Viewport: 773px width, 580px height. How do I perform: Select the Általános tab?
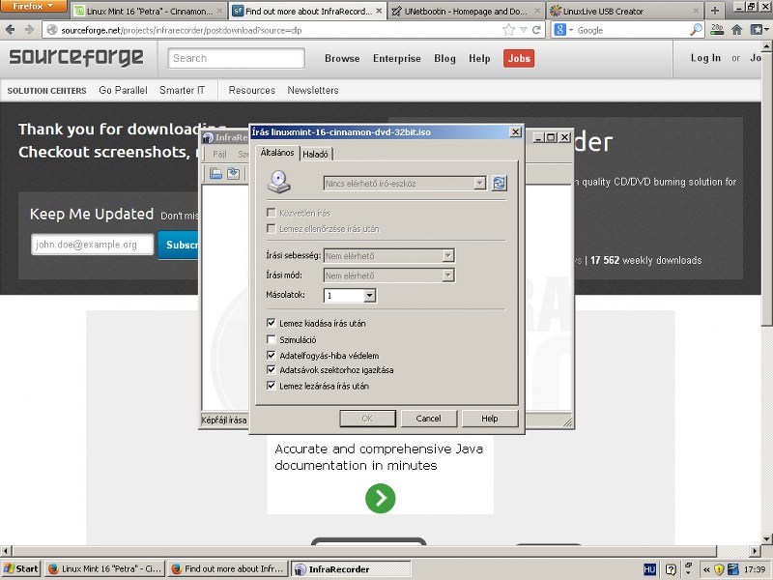click(277, 153)
